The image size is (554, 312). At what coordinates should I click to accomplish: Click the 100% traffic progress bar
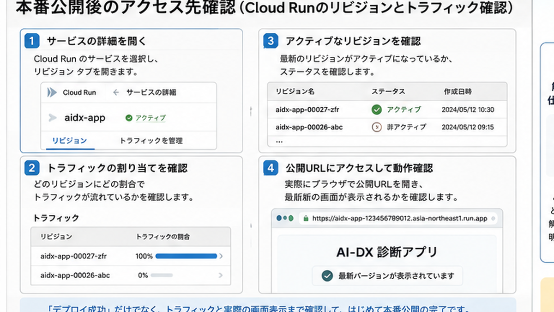(186, 256)
